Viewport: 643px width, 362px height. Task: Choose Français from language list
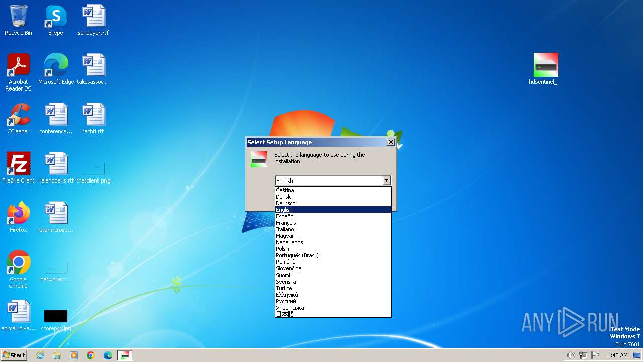(333, 223)
